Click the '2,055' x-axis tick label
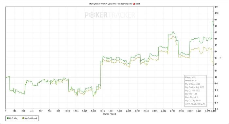The image size is (229, 124). [x=129, y=111]
